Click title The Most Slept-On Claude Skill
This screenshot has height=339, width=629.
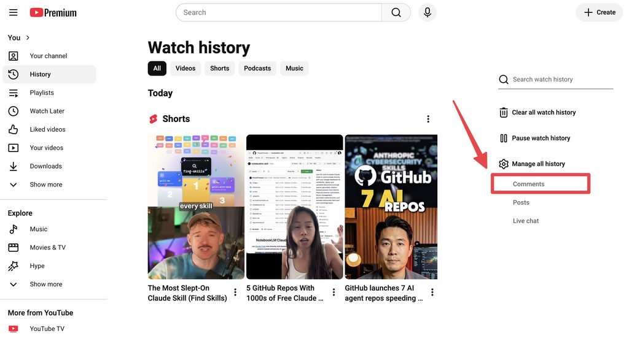click(187, 294)
